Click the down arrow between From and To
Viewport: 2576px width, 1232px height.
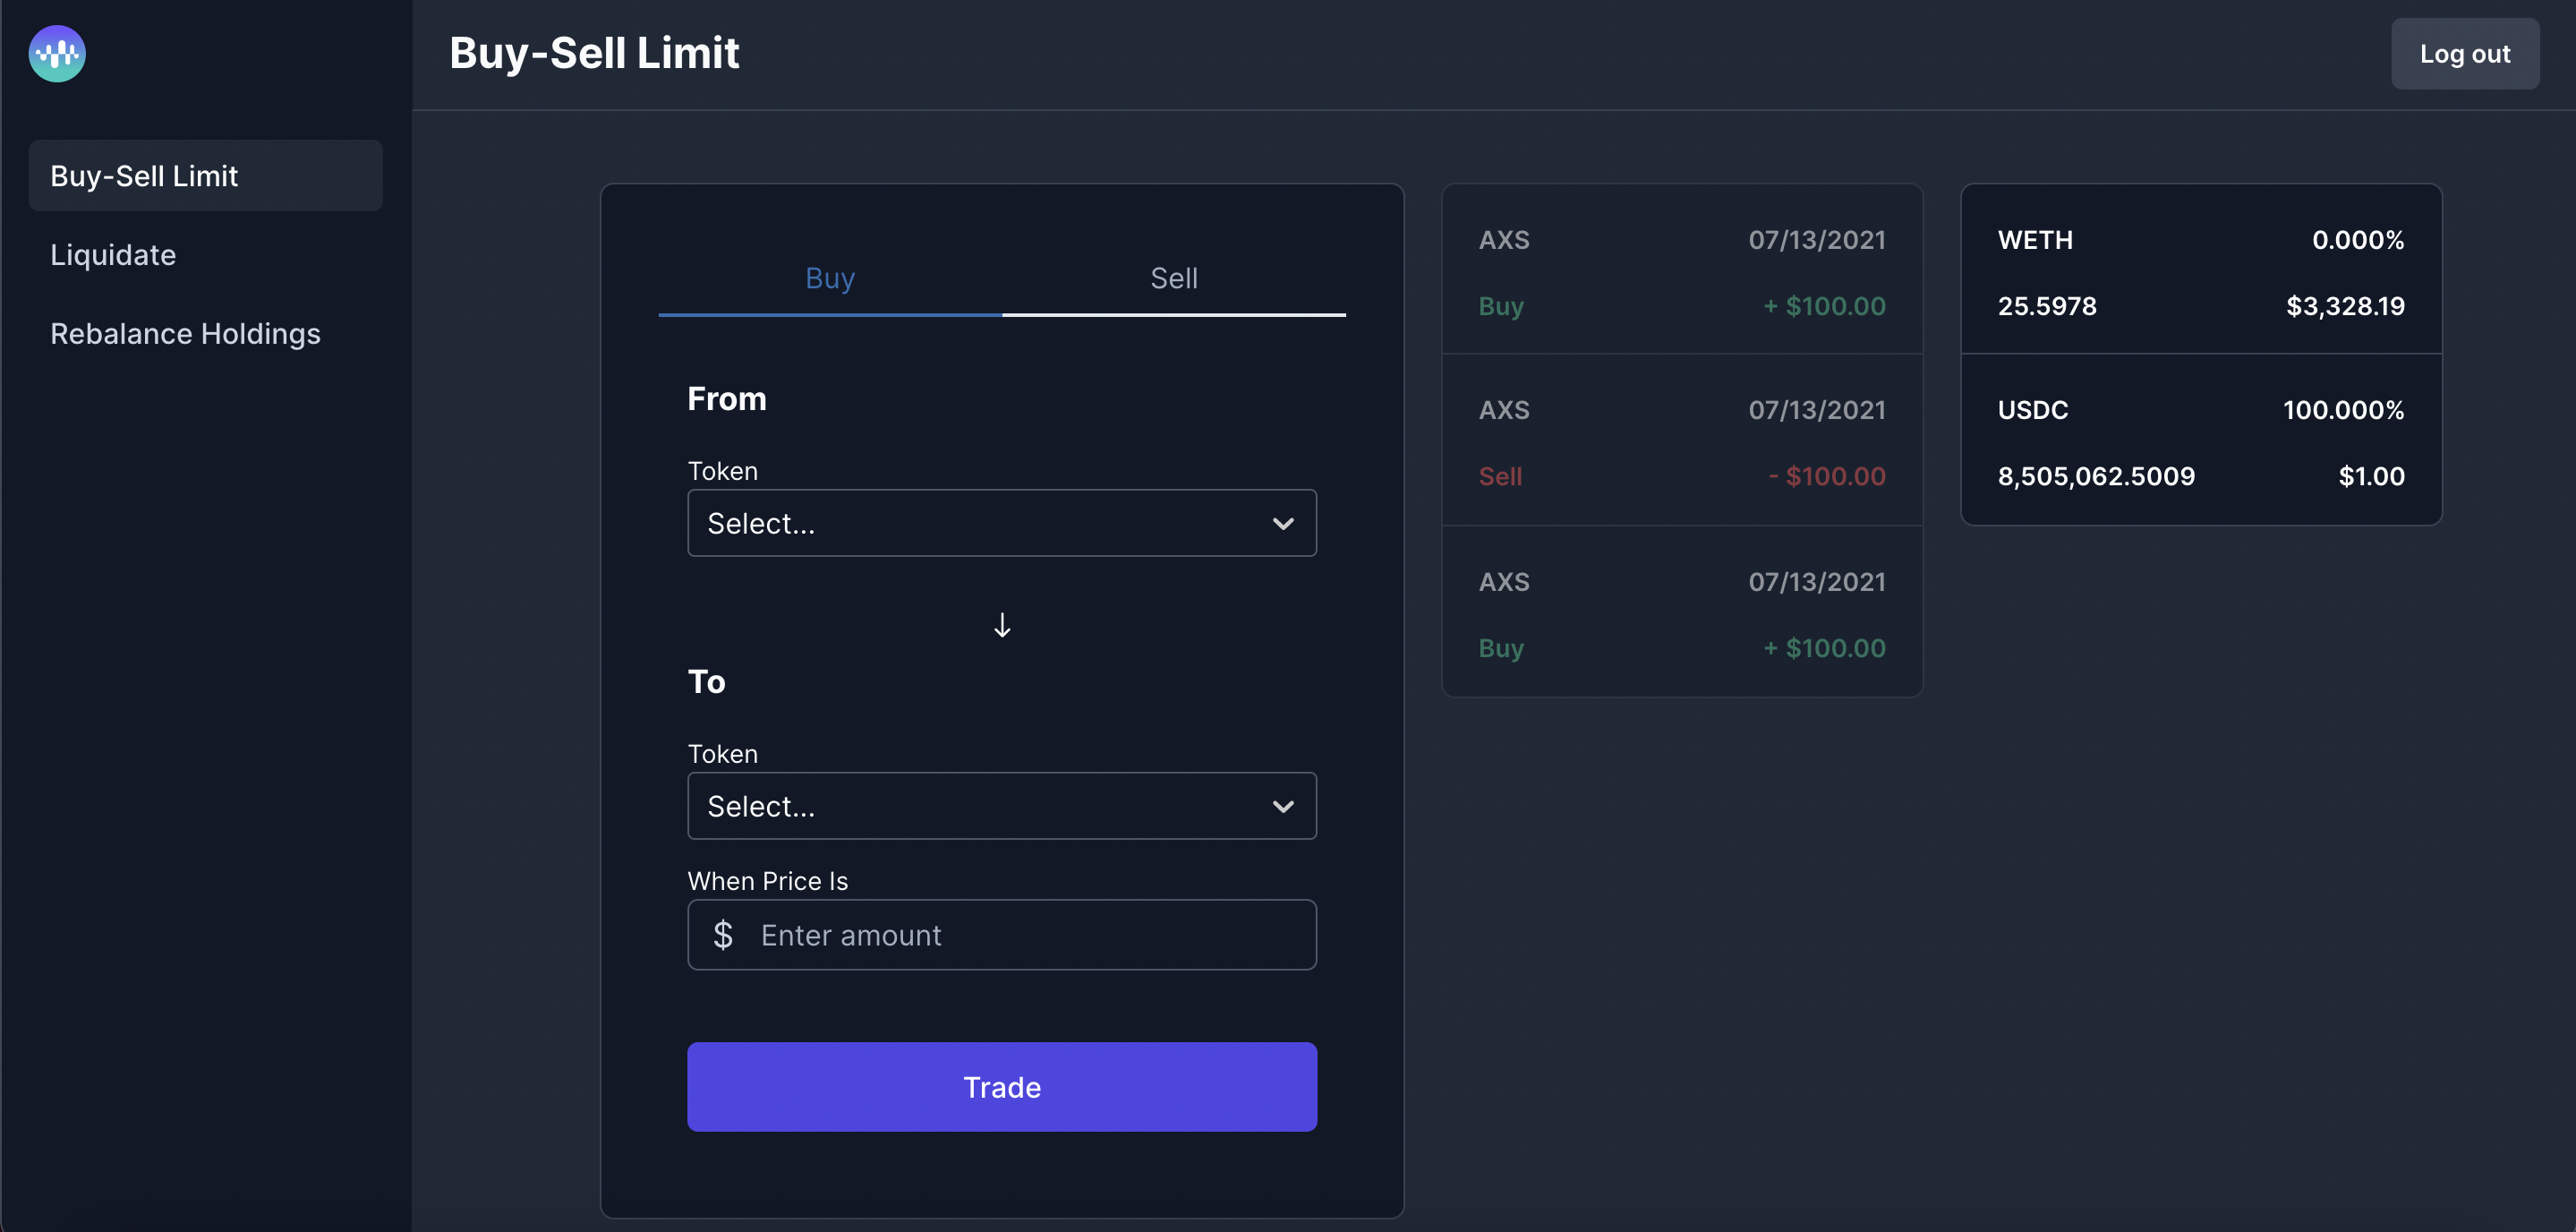(x=1002, y=625)
